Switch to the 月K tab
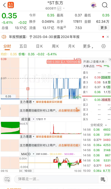Viewport: 111px width, 189px height. click(x=71, y=46)
